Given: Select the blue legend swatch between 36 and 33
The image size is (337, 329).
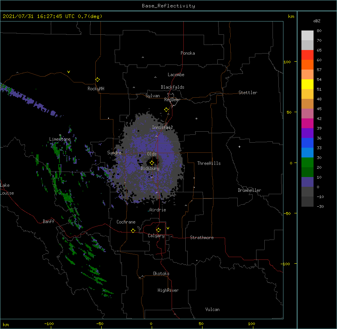Looking at the screenshot, I should (x=307, y=143).
